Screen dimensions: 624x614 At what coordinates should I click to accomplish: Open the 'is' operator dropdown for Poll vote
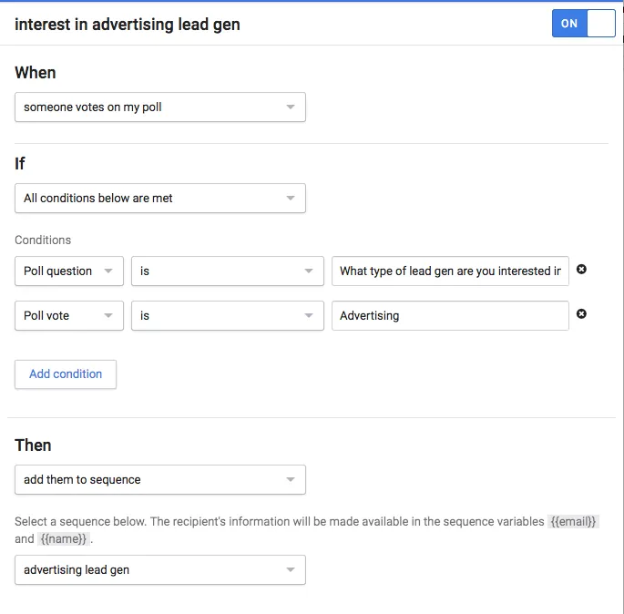point(228,315)
